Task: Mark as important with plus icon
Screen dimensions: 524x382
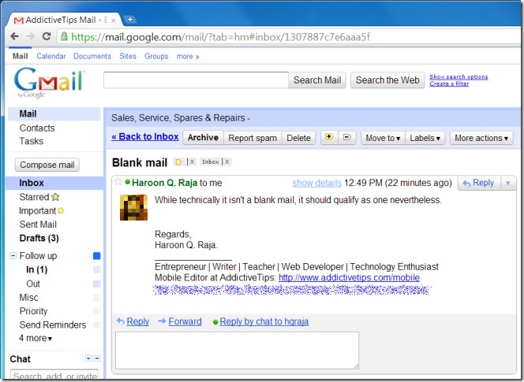Action: [329, 137]
